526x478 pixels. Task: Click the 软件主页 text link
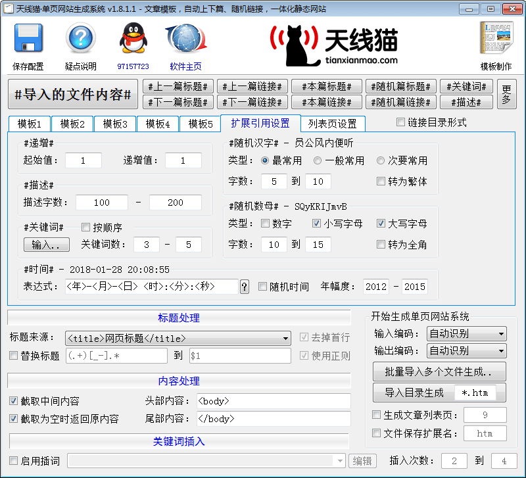coord(186,66)
